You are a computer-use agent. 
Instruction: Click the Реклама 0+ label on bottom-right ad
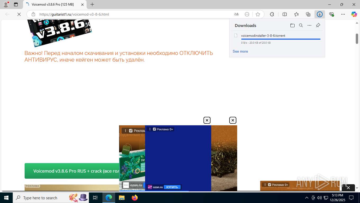click(x=280, y=185)
